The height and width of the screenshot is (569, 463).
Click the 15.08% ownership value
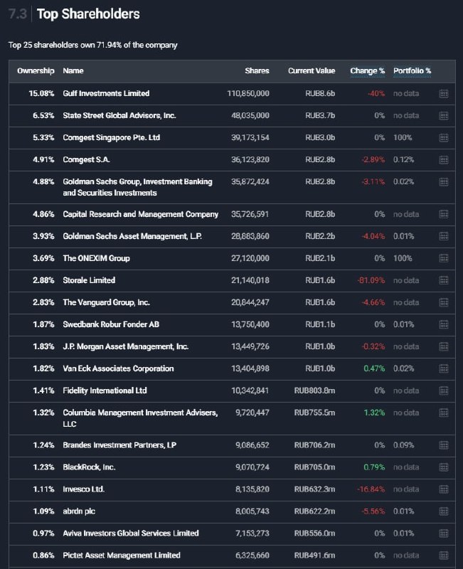click(x=41, y=93)
